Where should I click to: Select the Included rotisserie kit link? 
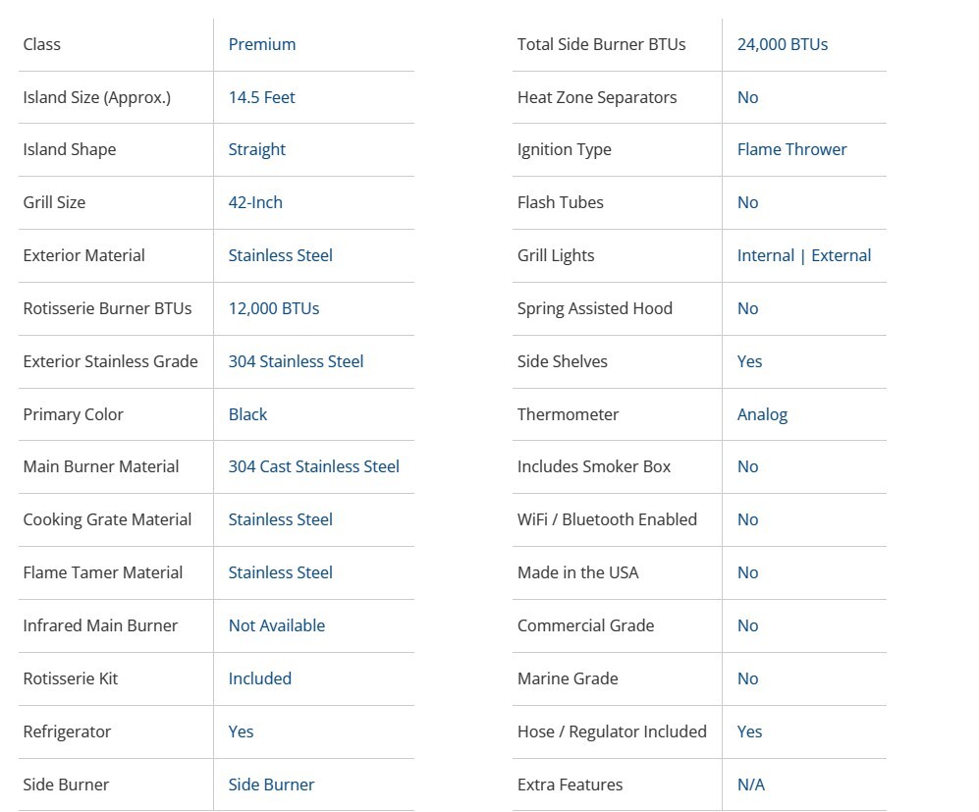259,678
